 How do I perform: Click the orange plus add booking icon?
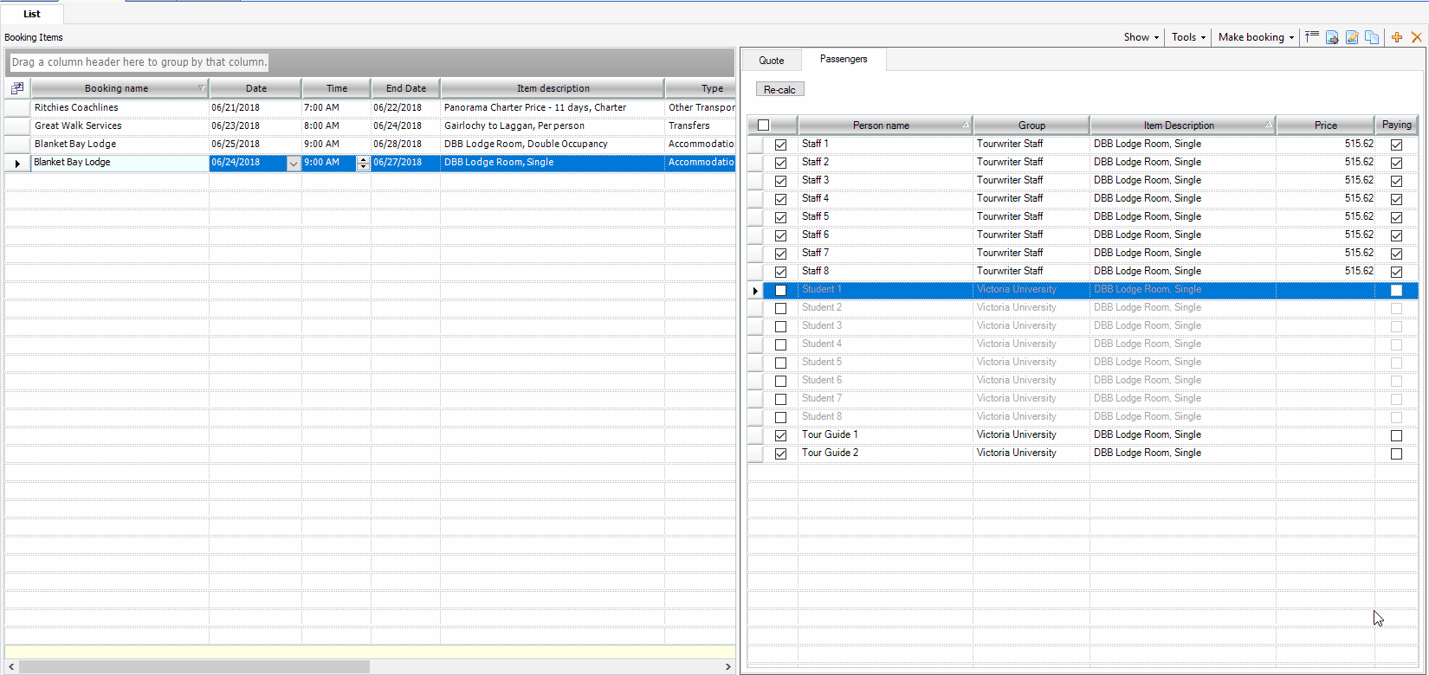[1397, 37]
